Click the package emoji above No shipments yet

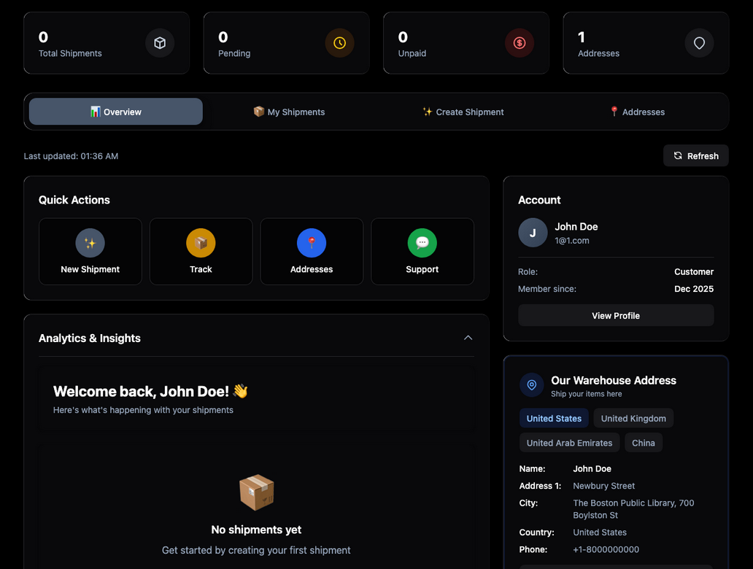click(256, 492)
